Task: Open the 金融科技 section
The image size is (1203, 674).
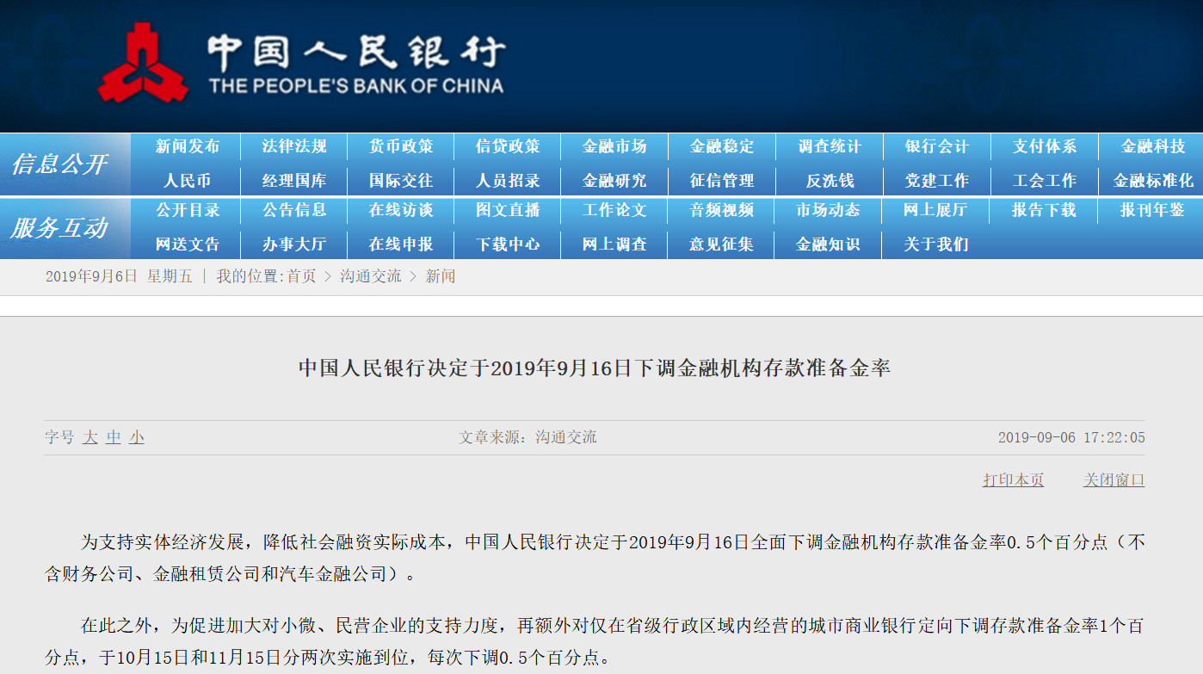Action: [1153, 146]
